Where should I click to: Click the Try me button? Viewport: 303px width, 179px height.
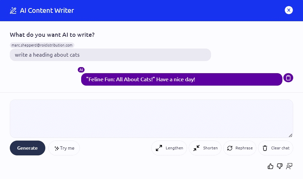pos(64,148)
